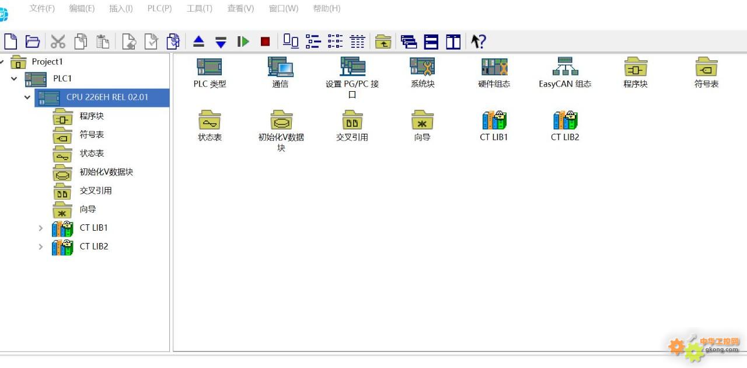Screen dimensions: 747x368
Task: Open the 初始化V数据块 folder in main pane
Action: point(281,131)
